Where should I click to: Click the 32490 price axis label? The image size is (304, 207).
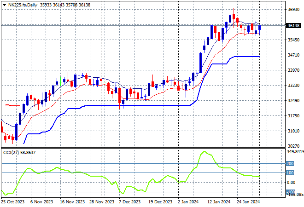[293, 101]
